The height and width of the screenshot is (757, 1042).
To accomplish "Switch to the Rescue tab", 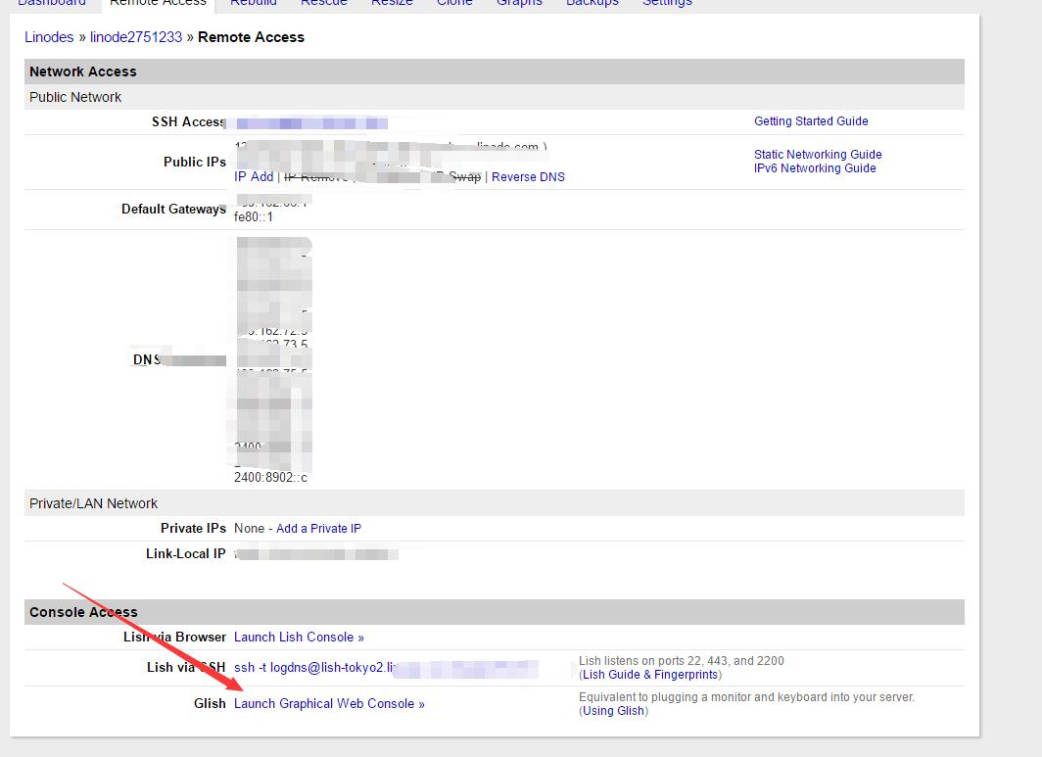I will click(x=323, y=3).
